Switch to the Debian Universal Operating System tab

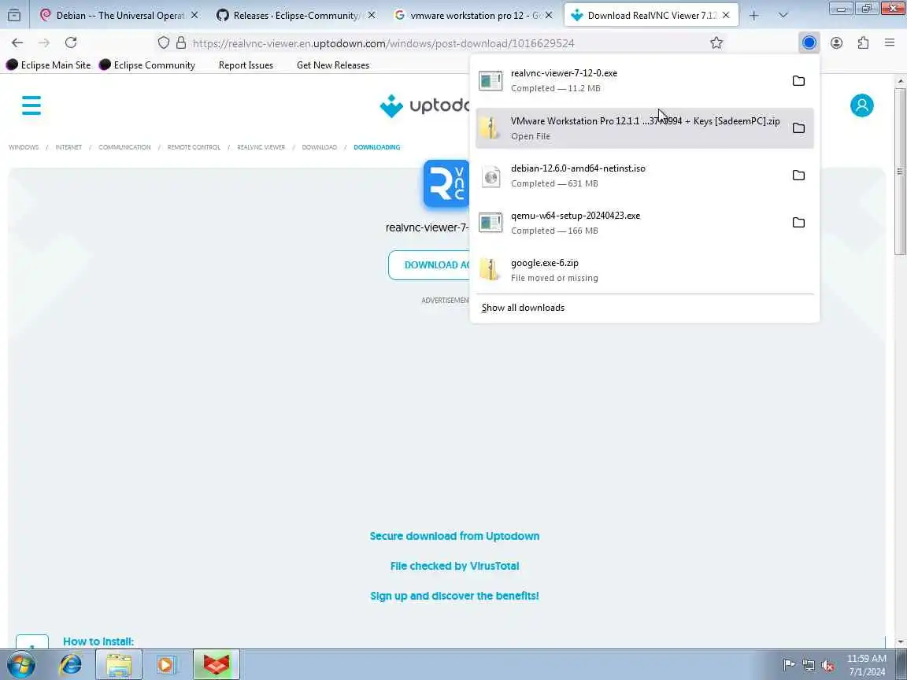click(x=120, y=15)
